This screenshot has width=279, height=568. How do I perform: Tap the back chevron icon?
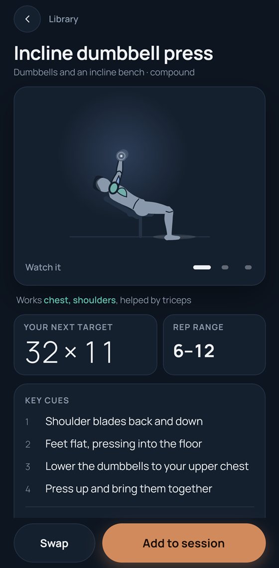tap(27, 19)
